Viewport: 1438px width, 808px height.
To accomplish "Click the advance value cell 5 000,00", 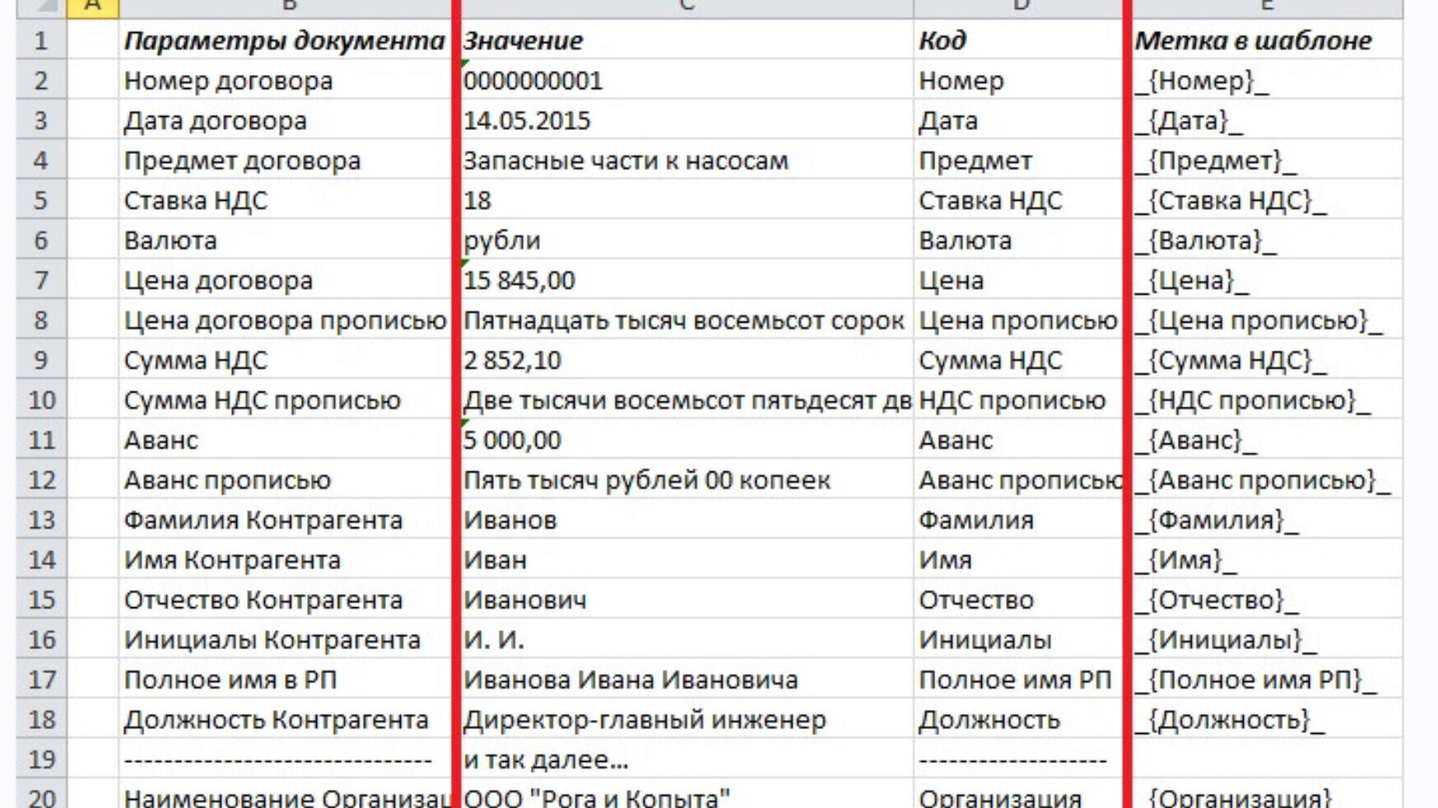I will point(683,440).
